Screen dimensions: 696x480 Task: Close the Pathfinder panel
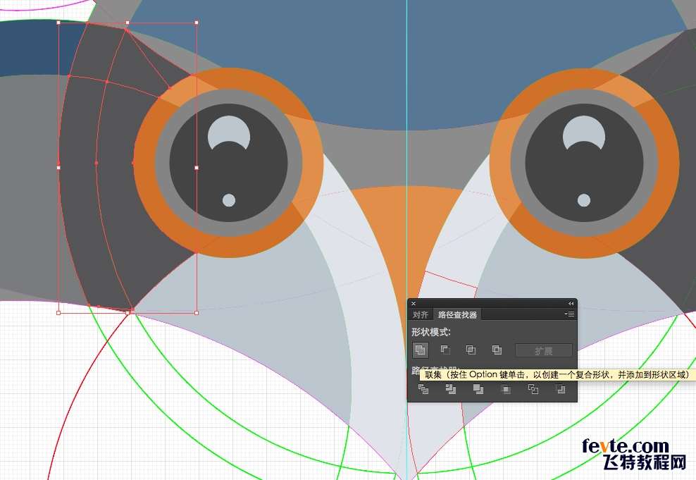point(414,303)
